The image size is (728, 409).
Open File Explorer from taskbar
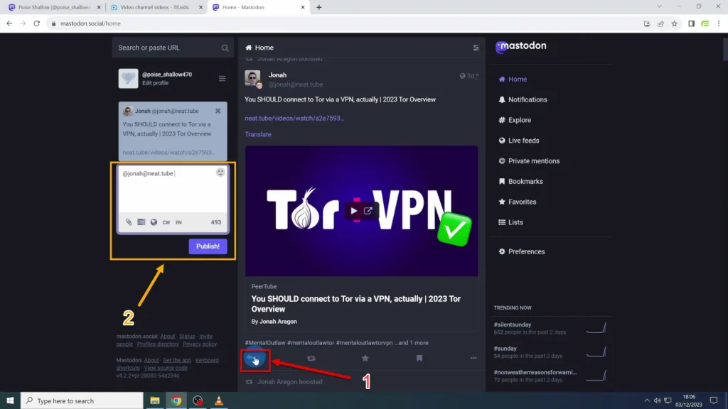[x=154, y=400]
